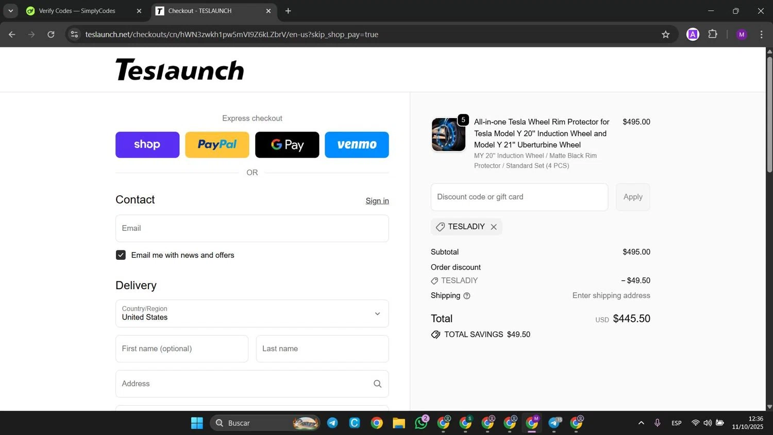
Task: Uncheck Email me with news and offers
Action: pos(121,255)
